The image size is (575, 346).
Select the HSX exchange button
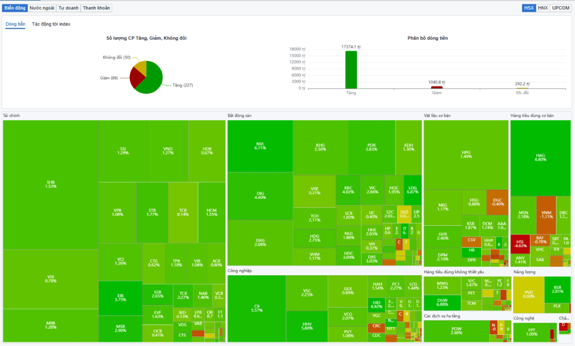pos(528,8)
